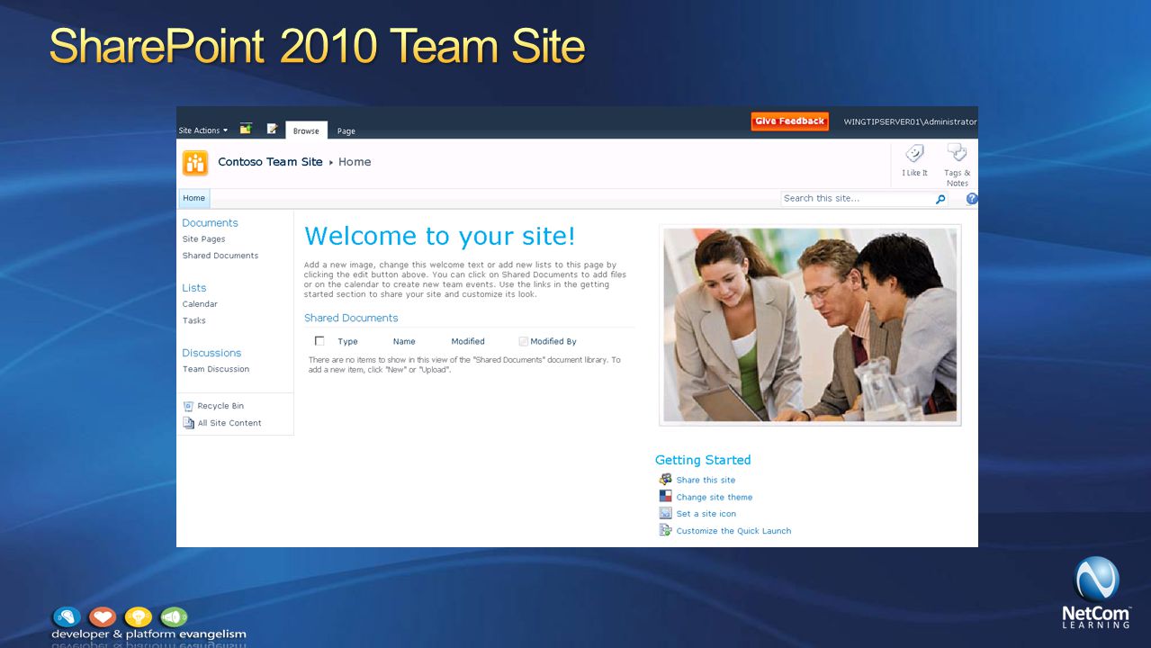Open Customize the Quick Launch link
Screen dimensions: 1151x648
pos(733,531)
